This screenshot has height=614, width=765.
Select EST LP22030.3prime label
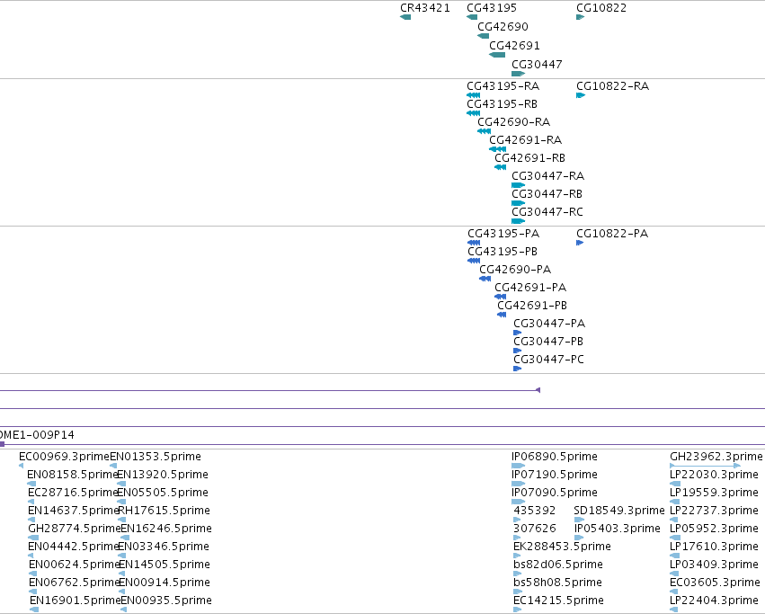715,475
